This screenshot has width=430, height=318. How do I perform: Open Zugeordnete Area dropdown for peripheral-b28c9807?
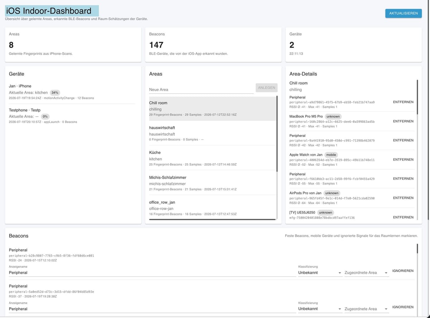pos(367,273)
